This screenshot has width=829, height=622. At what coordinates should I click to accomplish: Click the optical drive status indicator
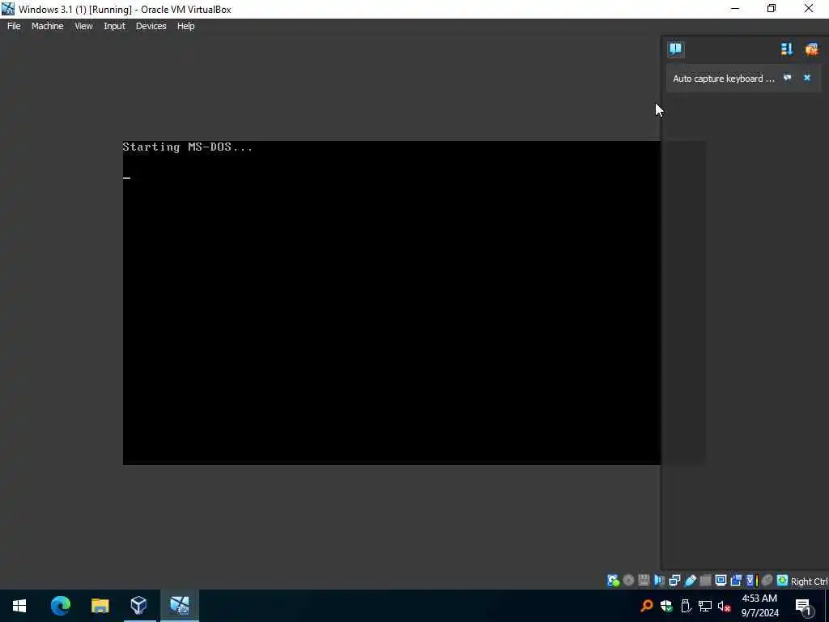pyautogui.click(x=628, y=581)
